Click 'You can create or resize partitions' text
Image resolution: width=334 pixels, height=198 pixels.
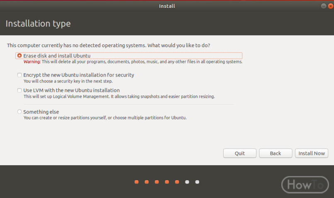click(105, 118)
